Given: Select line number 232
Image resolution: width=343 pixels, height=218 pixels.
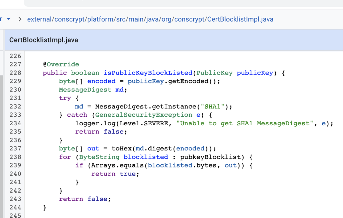Looking at the screenshot, I should pyautogui.click(x=15, y=107).
